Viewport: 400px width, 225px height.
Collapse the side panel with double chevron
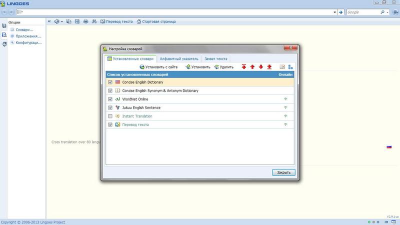point(49,21)
